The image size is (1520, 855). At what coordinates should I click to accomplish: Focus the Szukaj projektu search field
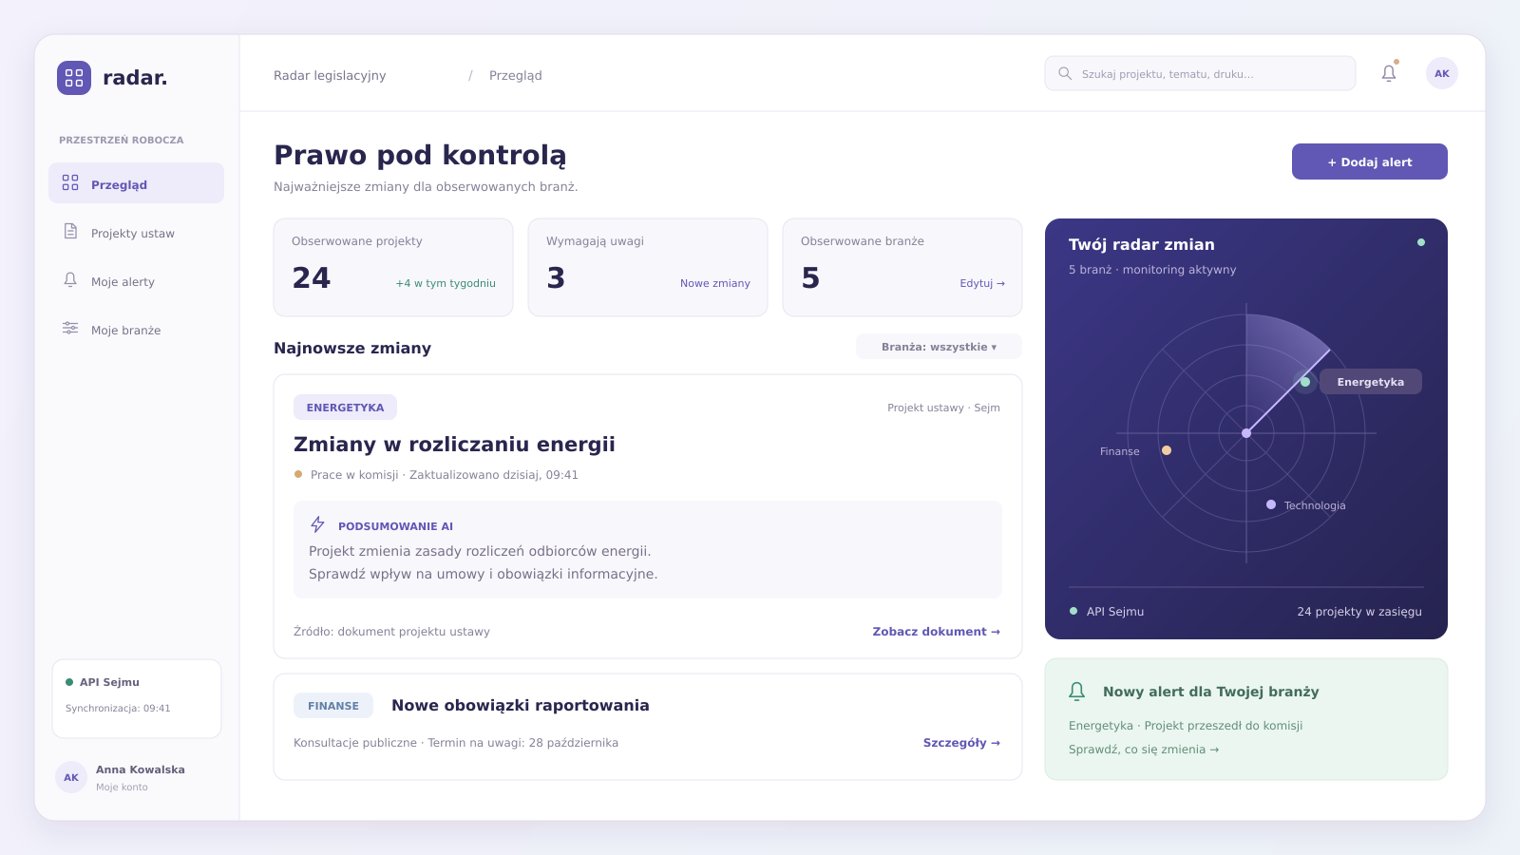tap(1200, 73)
